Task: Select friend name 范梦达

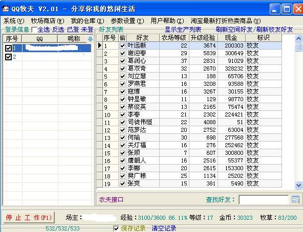Action: pos(137,130)
